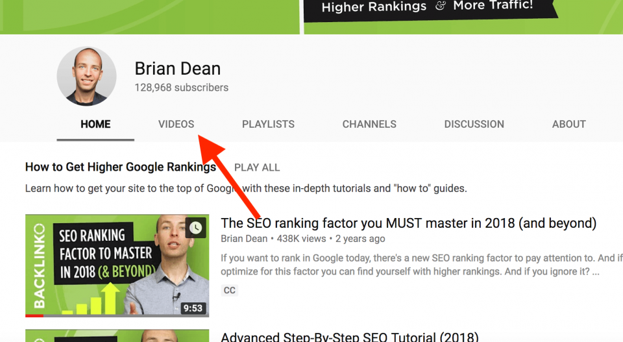623x342 pixels.
Task: Go to the PLAYLISTS tab
Action: (x=268, y=124)
